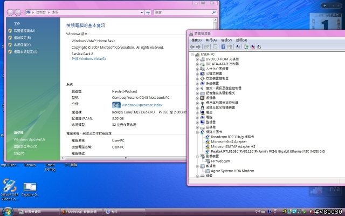Click the 資訊安全中心(S) link
The height and width of the screenshot is (216, 345).
pos(25,146)
